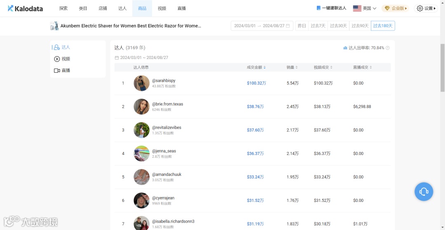
Task: Open the 类目 menu item
Action: (x=83, y=9)
